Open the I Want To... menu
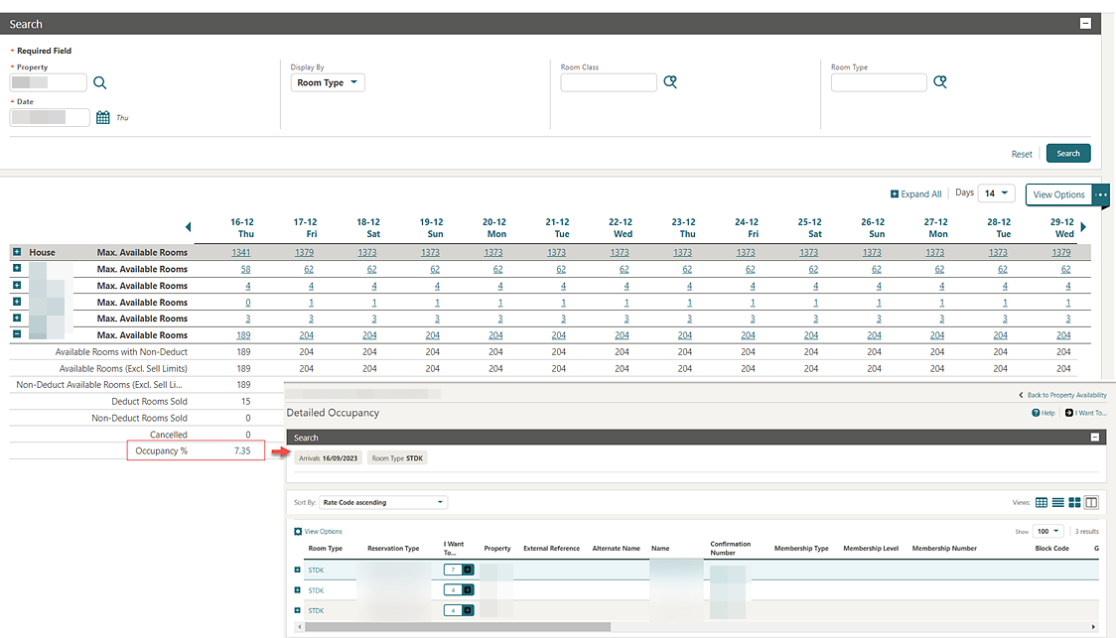The width and height of the screenshot is (1116, 638). click(x=1085, y=413)
